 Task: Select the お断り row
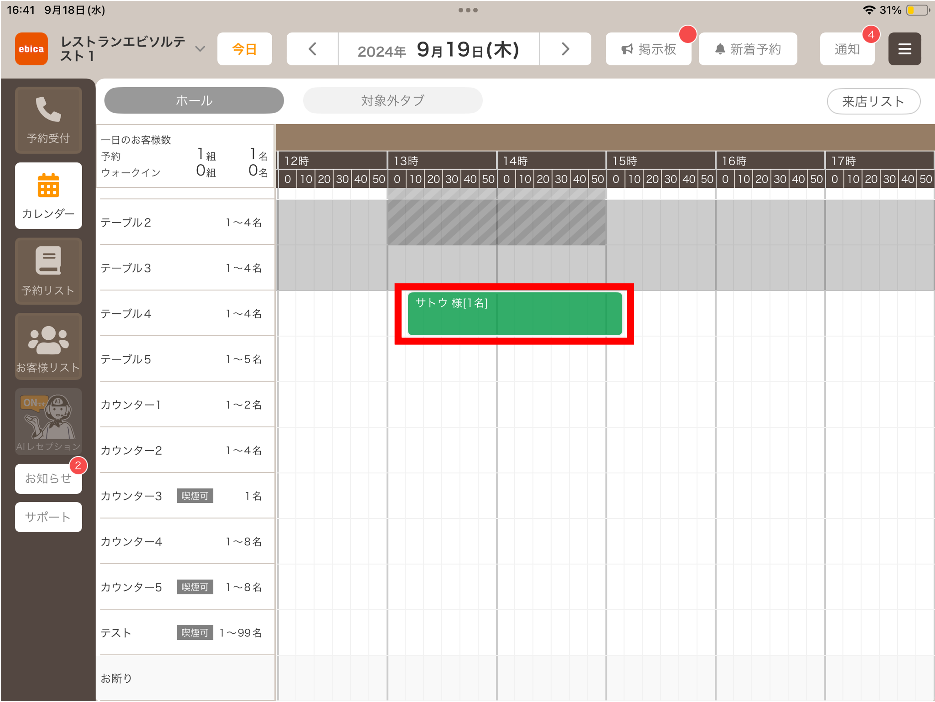pyautogui.click(x=187, y=678)
